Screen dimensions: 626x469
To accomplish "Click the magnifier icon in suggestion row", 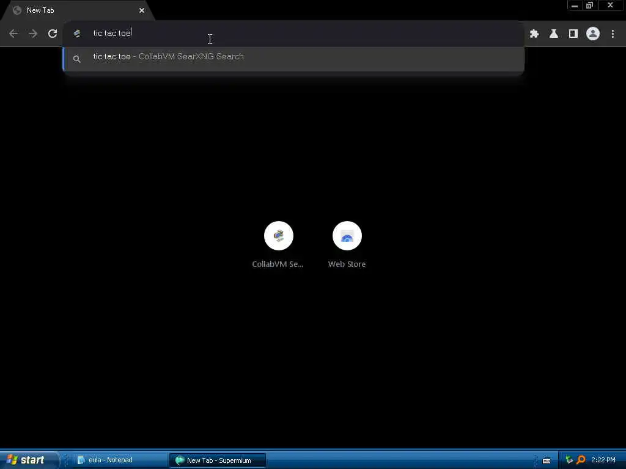I will (77, 59).
